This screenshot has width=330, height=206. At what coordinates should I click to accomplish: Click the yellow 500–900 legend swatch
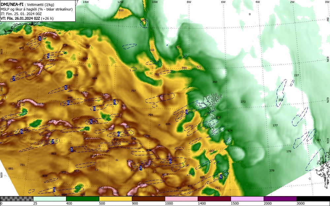[115, 199]
